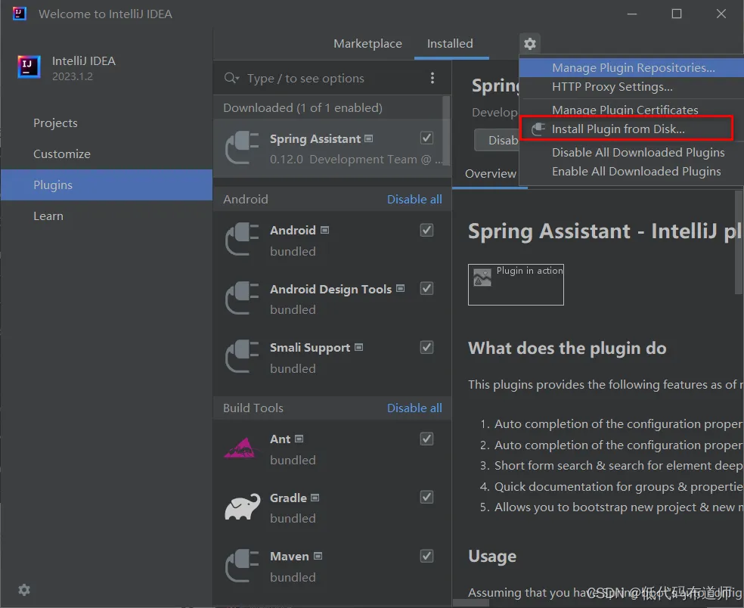Viewport: 744px width, 608px height.
Task: Click the details pane horizontal scrollbar
Action: click(471, 603)
